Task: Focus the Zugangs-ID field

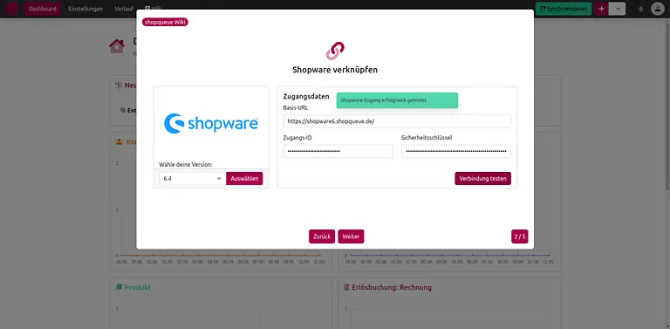Action: (x=338, y=151)
